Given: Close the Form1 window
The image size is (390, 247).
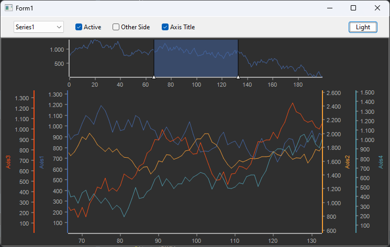Looking at the screenshot, I should tap(377, 8).
